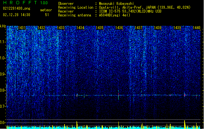Click the 1434 time marker
Screen dimensions: 204x129
click(x=80, y=28)
